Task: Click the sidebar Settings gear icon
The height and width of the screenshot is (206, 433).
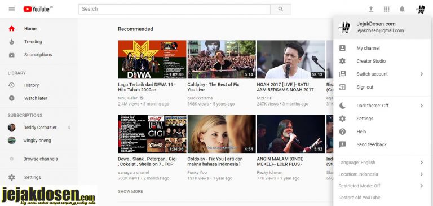Action: [12, 178]
